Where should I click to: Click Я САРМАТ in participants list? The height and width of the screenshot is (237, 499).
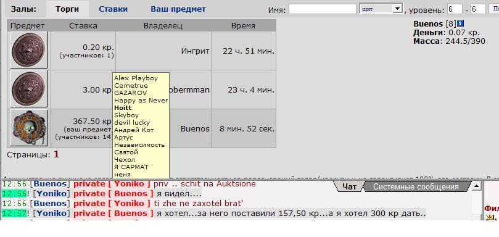131,167
